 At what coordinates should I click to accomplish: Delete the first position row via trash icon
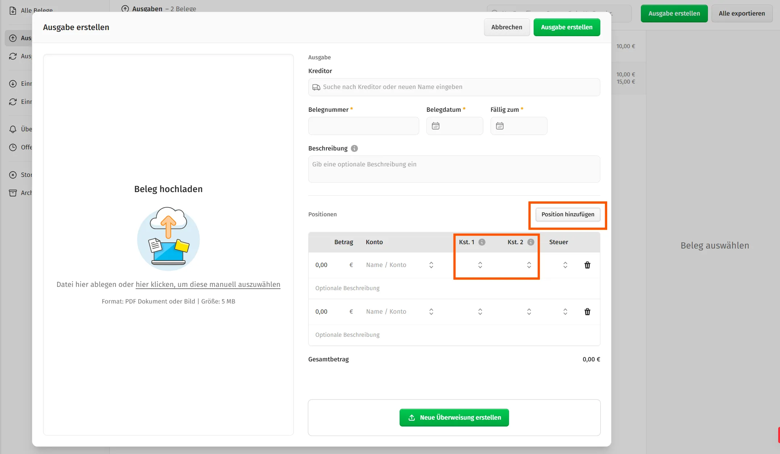[587, 265]
